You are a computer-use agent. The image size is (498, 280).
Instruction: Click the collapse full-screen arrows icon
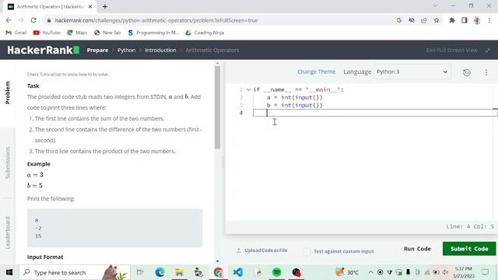click(x=488, y=50)
